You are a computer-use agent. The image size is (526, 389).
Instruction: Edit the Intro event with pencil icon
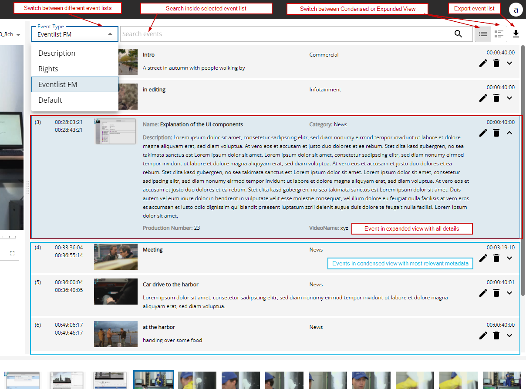pos(483,63)
